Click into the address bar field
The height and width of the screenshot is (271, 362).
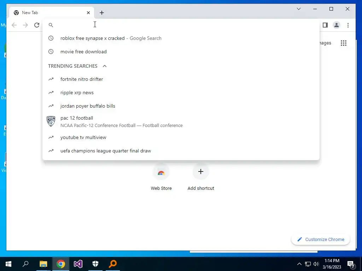(181, 25)
